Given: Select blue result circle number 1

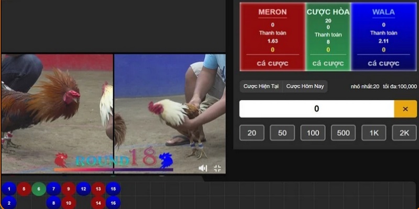Looking at the screenshot, I should (8, 189).
